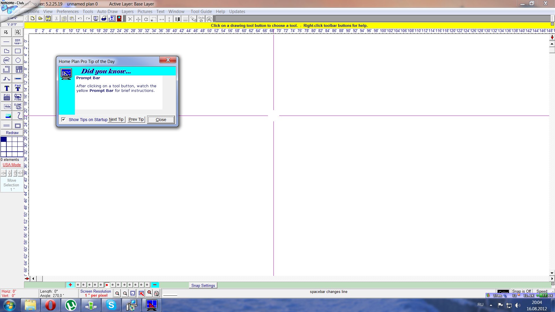Select the ARC drawing tool
The height and width of the screenshot is (312, 555).
coord(6,60)
